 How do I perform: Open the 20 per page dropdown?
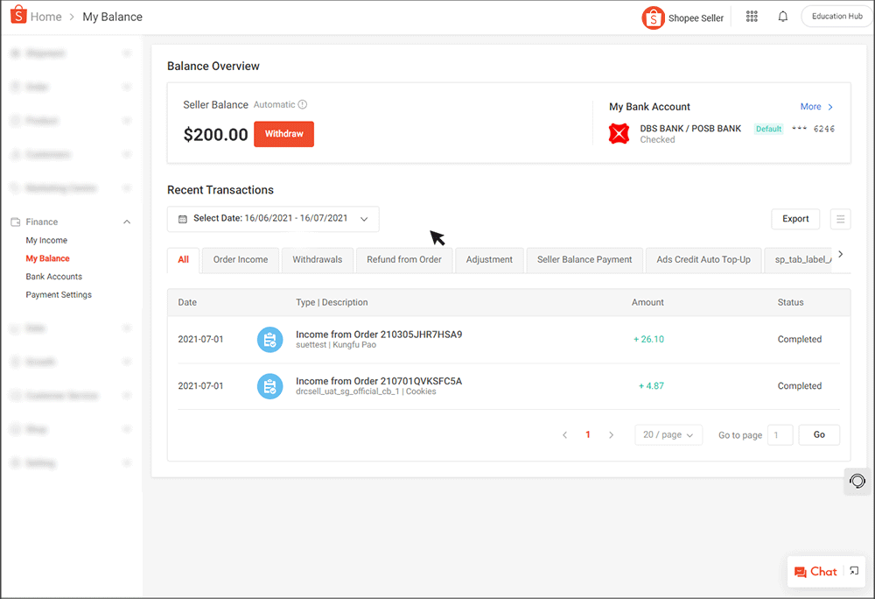668,434
